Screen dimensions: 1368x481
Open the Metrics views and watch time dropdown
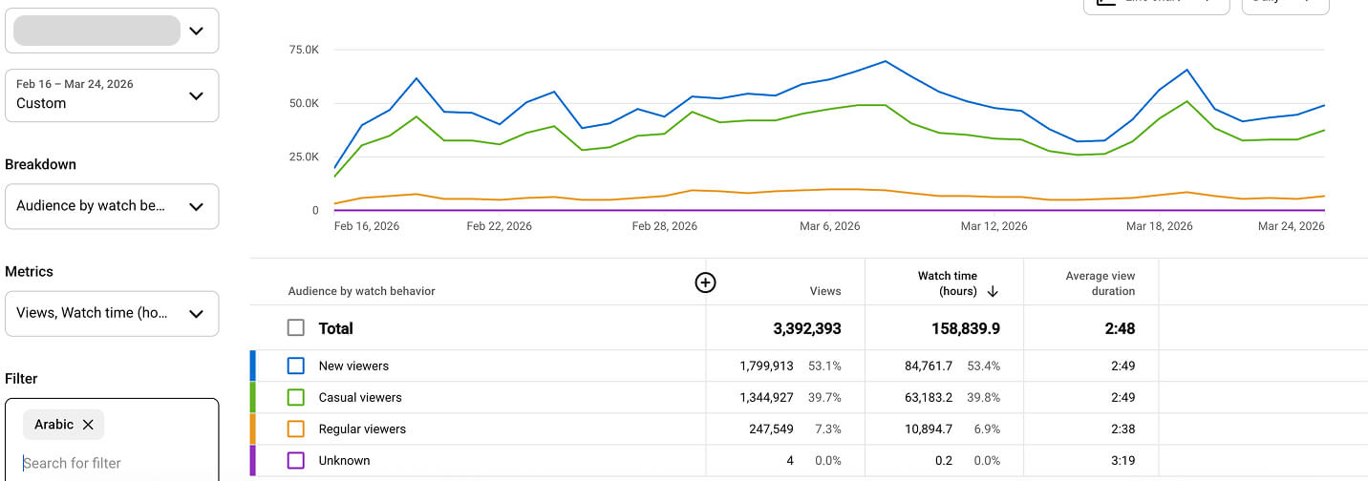click(112, 313)
